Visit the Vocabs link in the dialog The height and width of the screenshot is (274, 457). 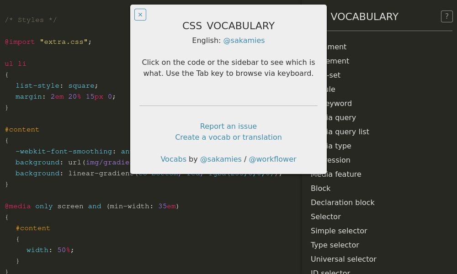[x=173, y=159]
